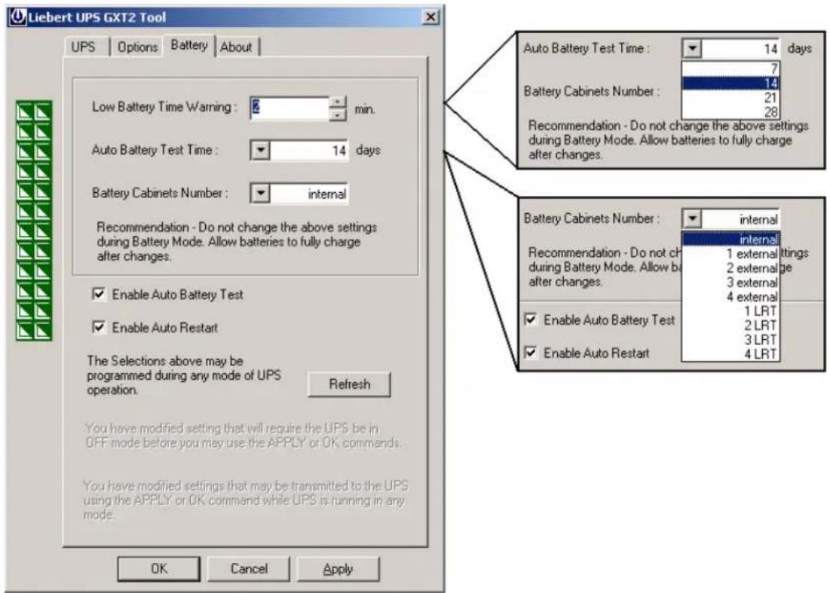Choose 21 days in the test time list
This screenshot has width=830, height=593.
[x=730, y=97]
